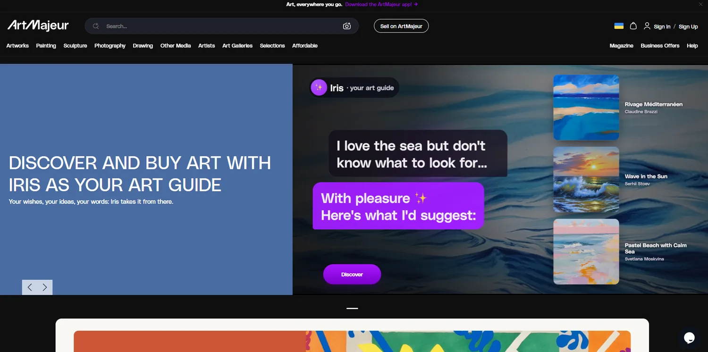Open the Selections menu
The height and width of the screenshot is (352, 708).
click(x=272, y=46)
